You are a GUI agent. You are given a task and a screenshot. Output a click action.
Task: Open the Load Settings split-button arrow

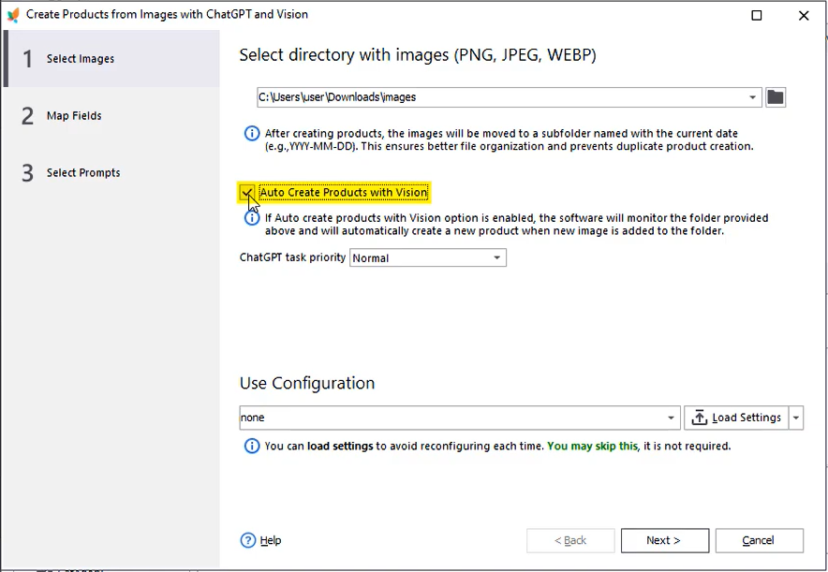click(x=796, y=418)
